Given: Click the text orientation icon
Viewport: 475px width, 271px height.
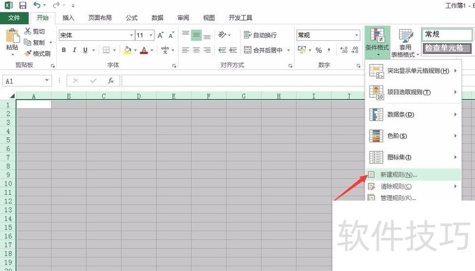Looking at the screenshot, I should click(x=222, y=35).
